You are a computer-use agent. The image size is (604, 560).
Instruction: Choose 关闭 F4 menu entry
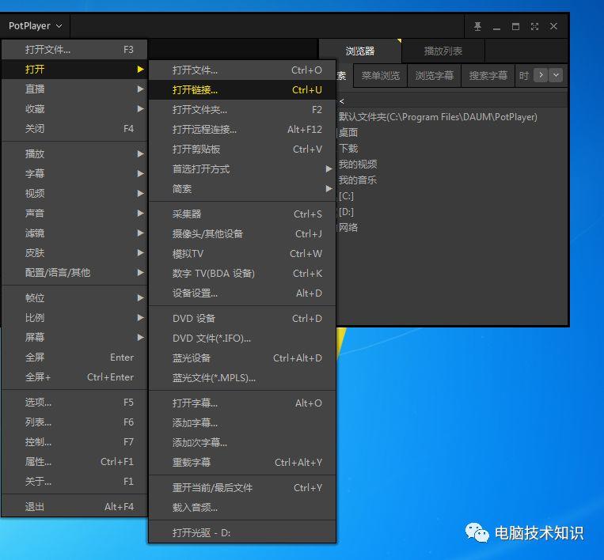coord(74,129)
